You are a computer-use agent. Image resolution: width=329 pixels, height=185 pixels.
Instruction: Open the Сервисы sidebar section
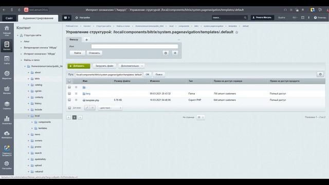(7, 105)
